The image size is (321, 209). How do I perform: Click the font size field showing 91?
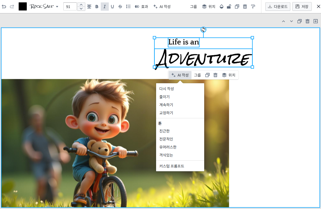70,6
